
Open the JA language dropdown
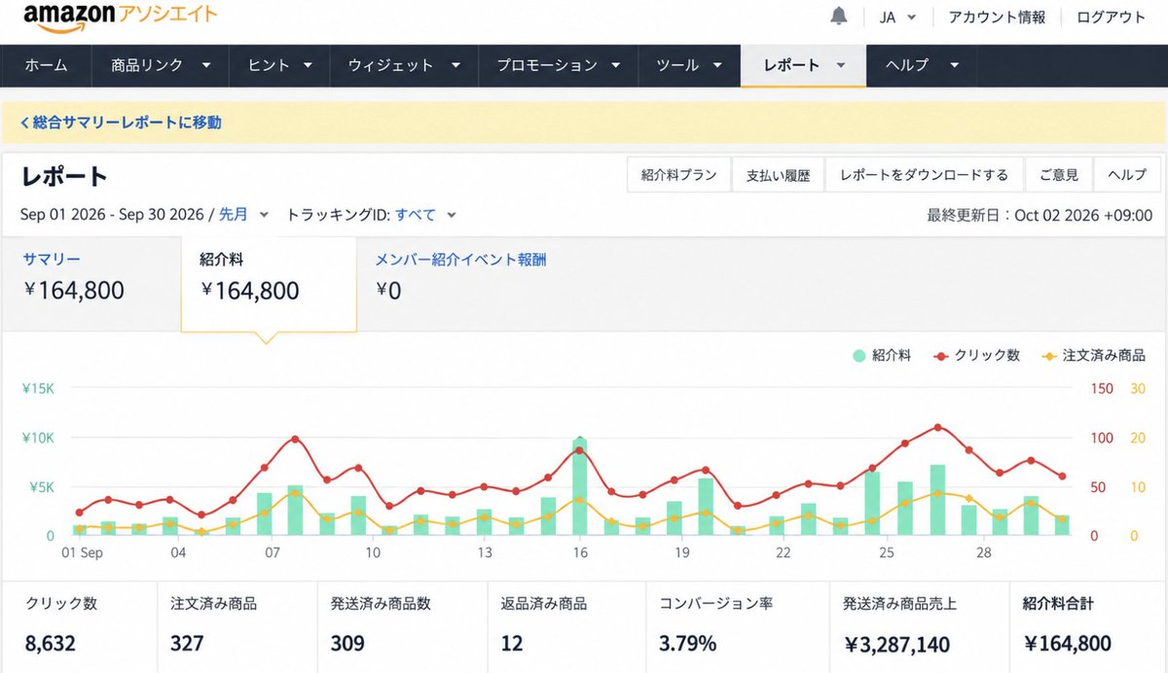pos(897,18)
